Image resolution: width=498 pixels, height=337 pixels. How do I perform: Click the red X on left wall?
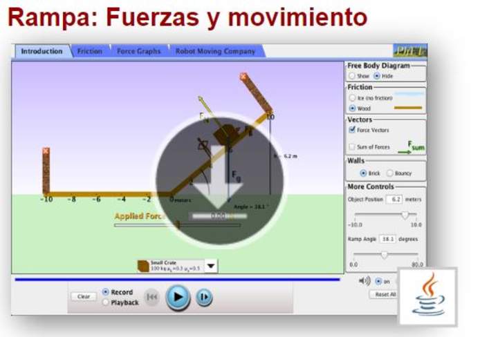click(x=46, y=151)
